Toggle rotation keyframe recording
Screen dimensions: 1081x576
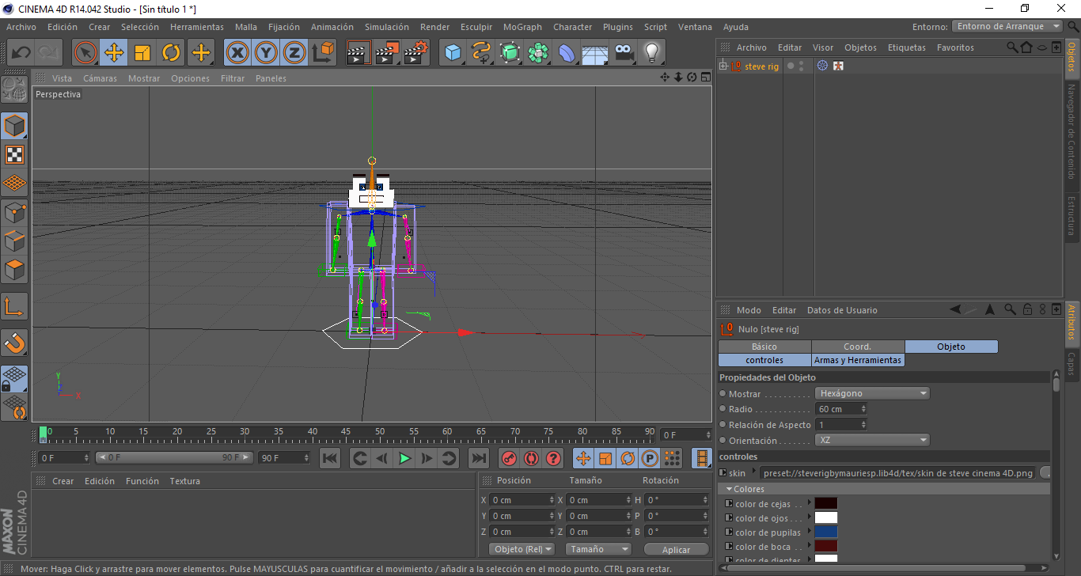[628, 458]
